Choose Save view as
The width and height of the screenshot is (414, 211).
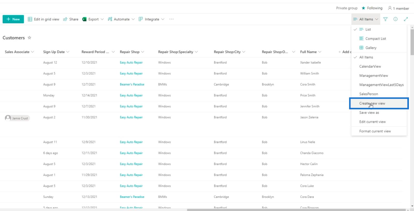[379, 113]
